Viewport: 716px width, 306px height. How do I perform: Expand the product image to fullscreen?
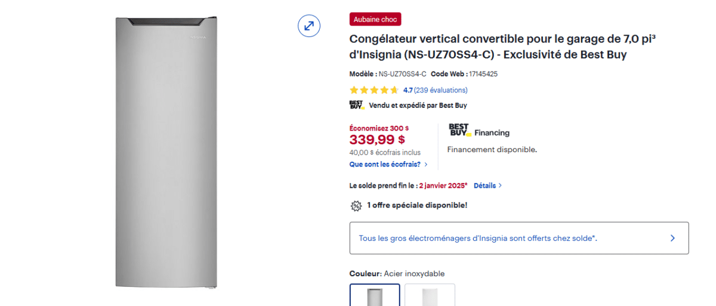(x=309, y=26)
